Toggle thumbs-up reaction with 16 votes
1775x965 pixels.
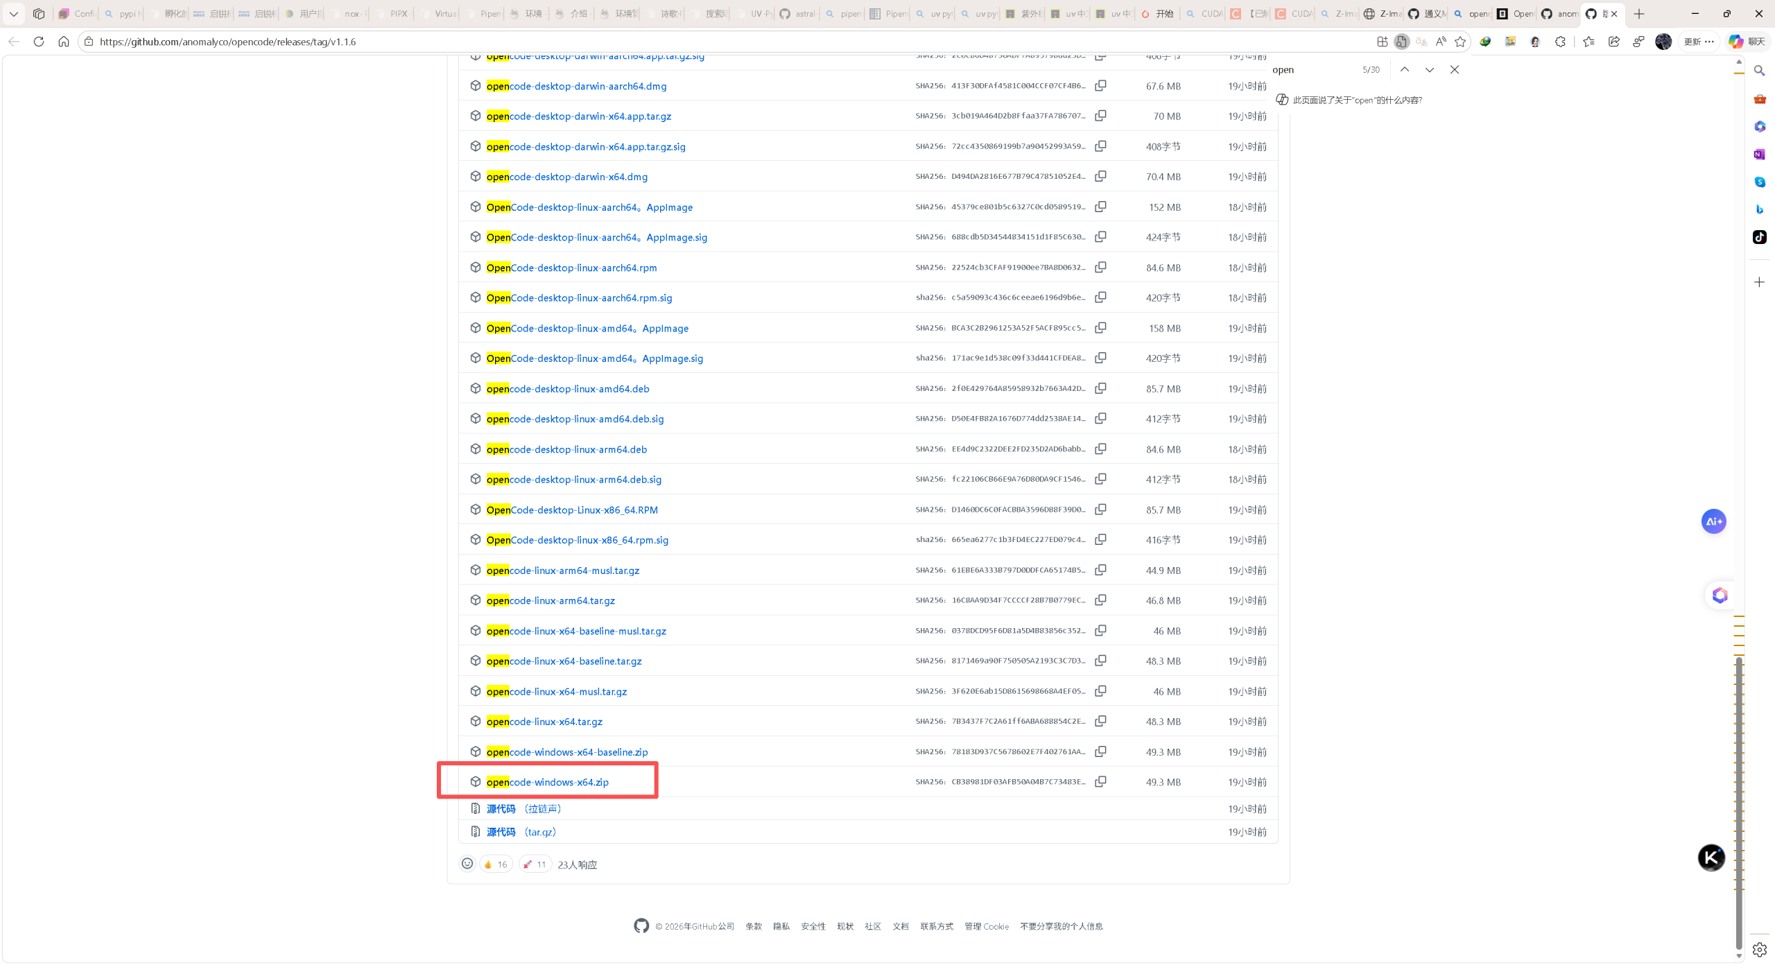[496, 864]
